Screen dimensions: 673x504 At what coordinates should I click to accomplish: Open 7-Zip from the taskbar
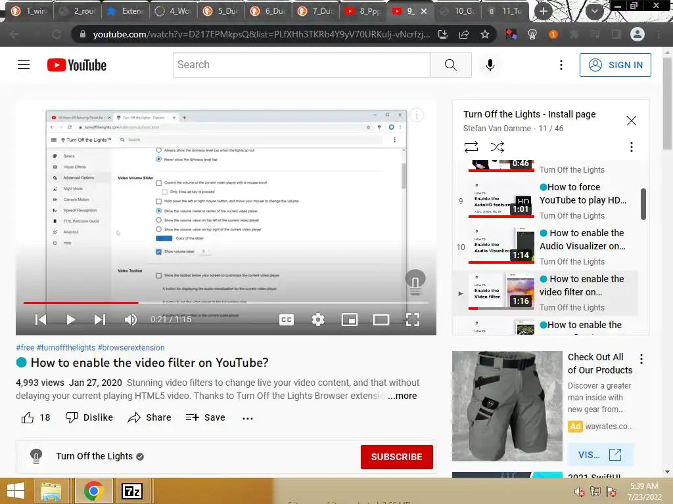point(131,491)
